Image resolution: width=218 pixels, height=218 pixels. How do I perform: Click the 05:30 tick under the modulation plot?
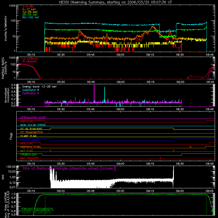pyautogui.click(x=61, y=109)
